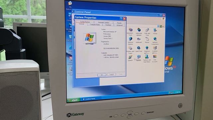This screenshot has height=120, width=213.
Task: Open the Keyboard icon in Control Panel
Action: 139,40
